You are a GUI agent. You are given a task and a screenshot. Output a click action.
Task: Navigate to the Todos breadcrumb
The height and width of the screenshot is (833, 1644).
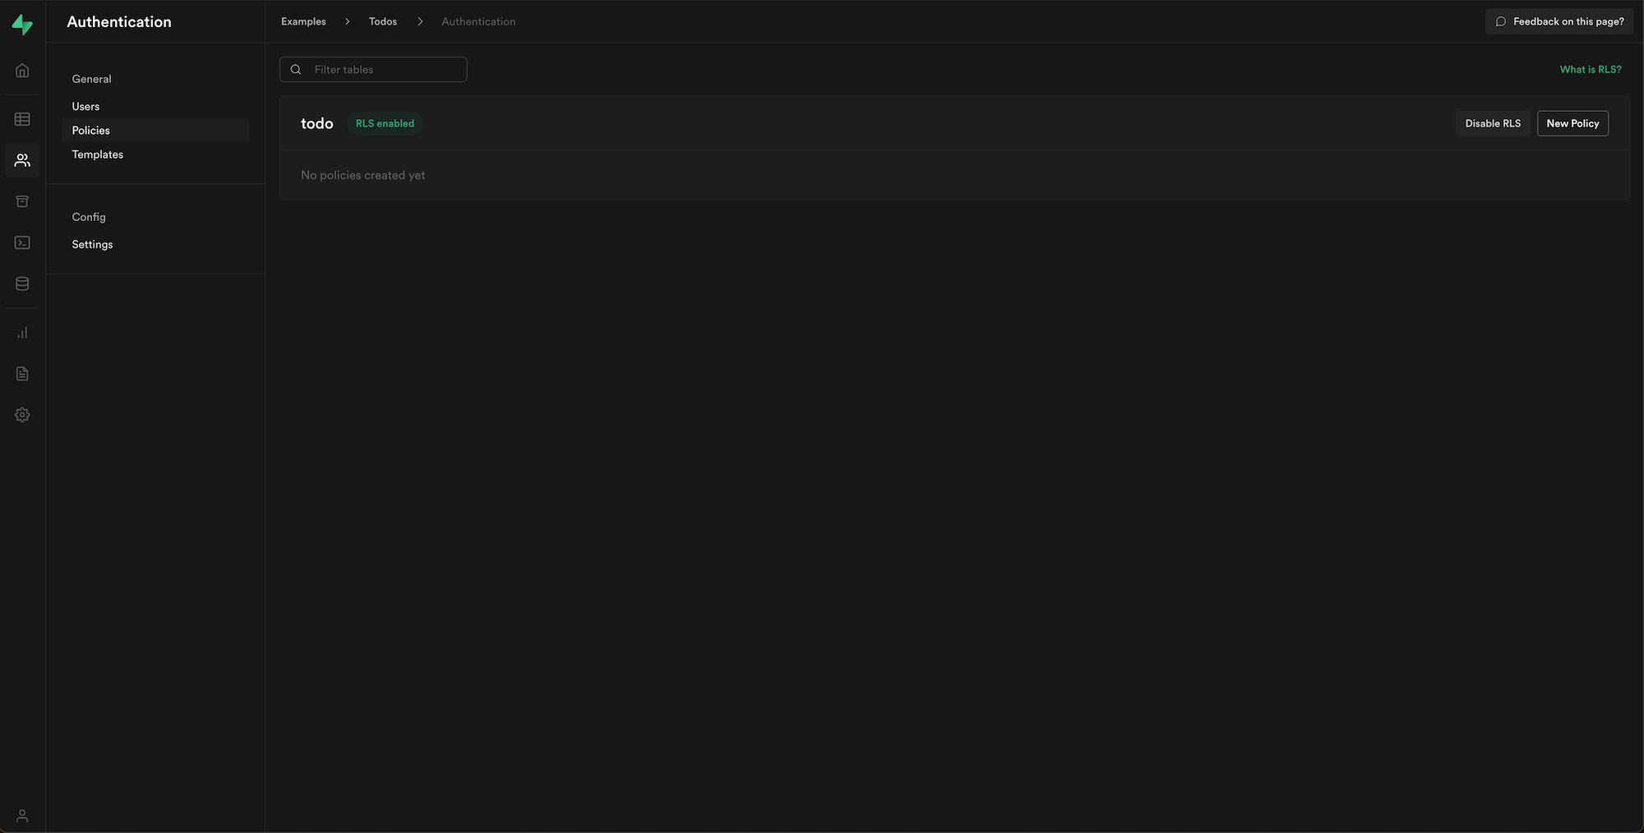click(x=382, y=21)
